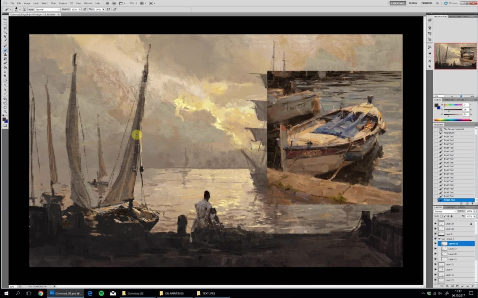478x298 pixels.
Task: Hide Layer 16 via its eye icon
Action: (435, 275)
